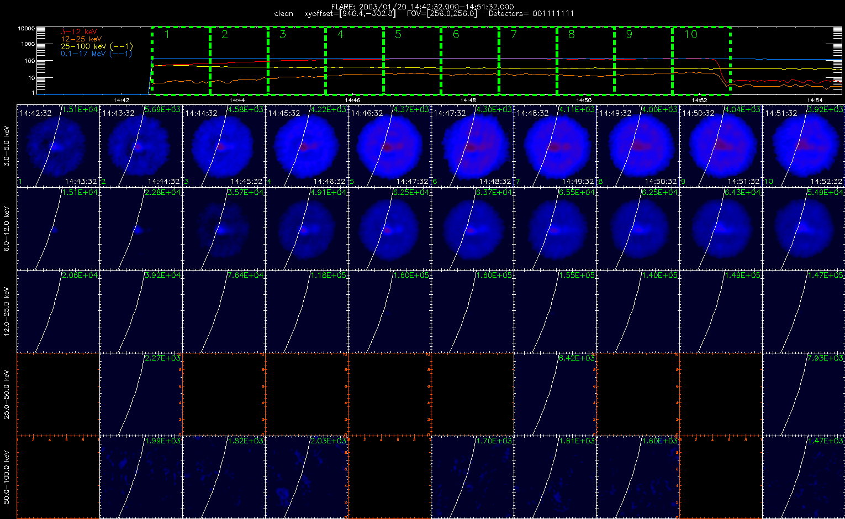
Task: Select interval 7 label in light curve
Action: 514,34
